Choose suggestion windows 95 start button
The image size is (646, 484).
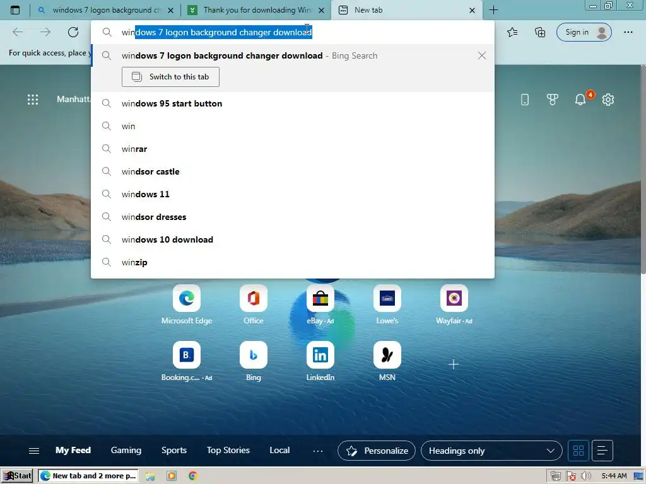coord(293,103)
